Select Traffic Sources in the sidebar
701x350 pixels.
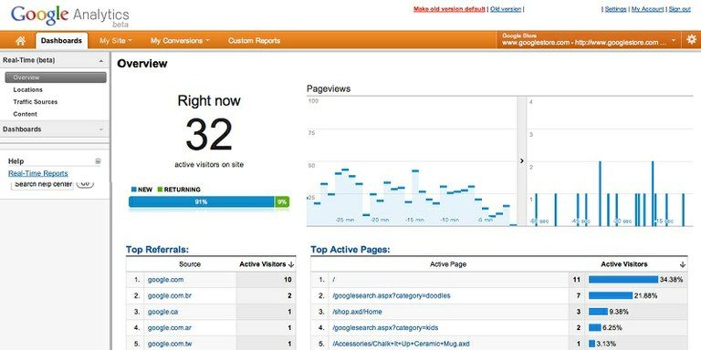pyautogui.click(x=36, y=102)
